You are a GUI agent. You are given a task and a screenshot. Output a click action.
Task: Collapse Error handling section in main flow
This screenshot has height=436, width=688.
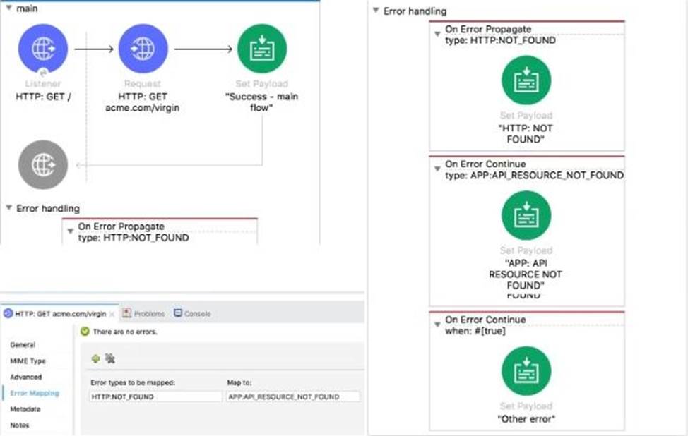[x=9, y=208]
